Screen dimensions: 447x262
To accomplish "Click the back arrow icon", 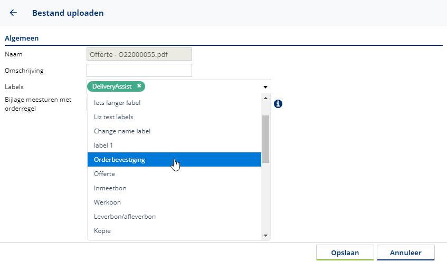I will [13, 13].
